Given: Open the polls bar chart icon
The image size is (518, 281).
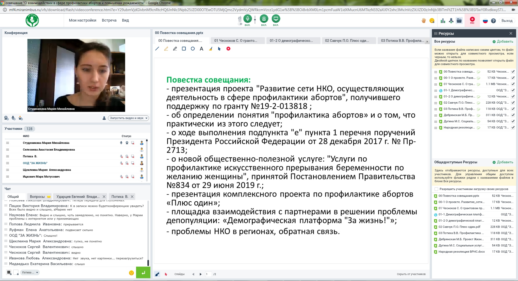Looking at the screenshot, I should tap(443, 21).
